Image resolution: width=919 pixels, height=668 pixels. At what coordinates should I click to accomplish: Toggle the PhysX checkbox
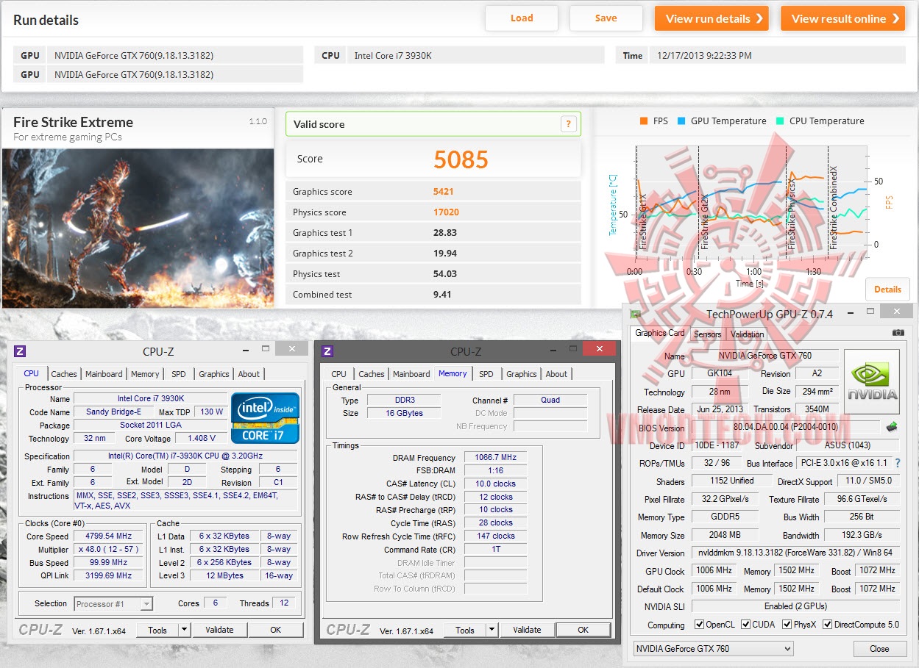point(787,625)
